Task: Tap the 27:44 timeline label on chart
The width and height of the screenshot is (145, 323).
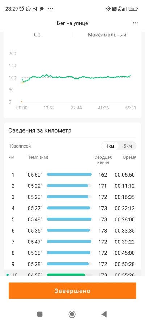Action: [x=76, y=108]
